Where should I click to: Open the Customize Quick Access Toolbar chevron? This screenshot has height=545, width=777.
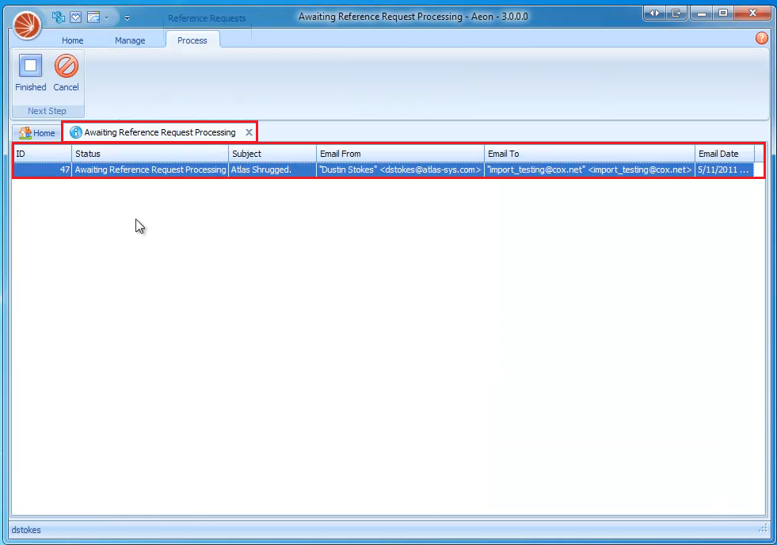(x=127, y=16)
